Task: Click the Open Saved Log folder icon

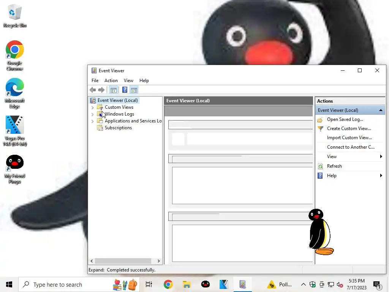Action: (x=320, y=120)
